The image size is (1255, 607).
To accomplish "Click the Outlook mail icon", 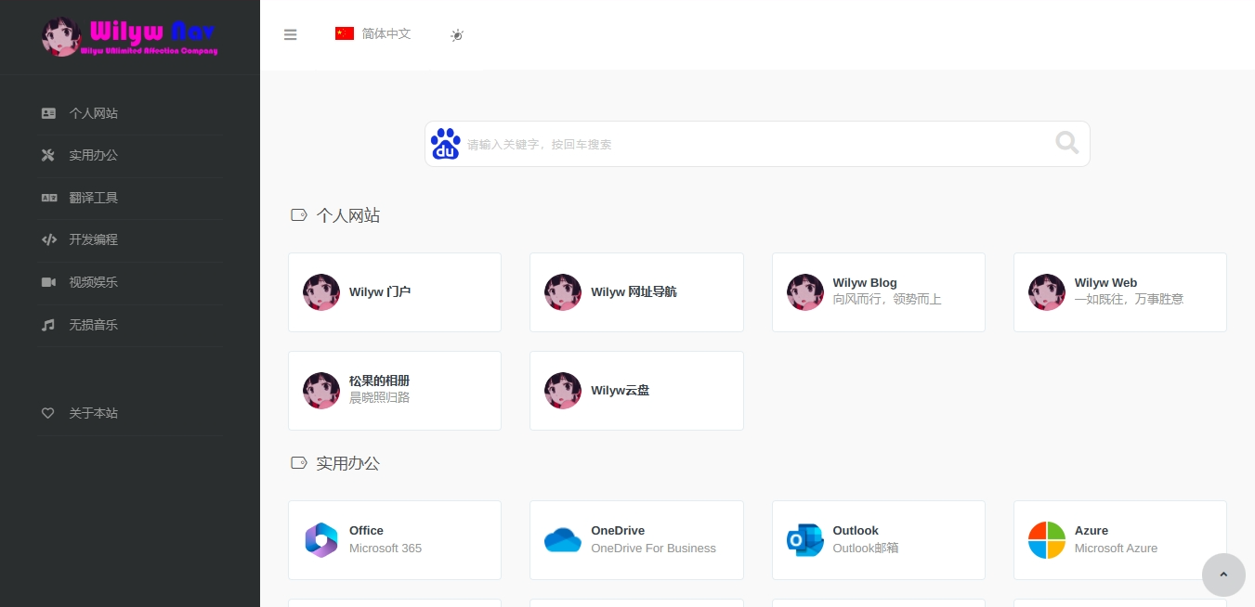I will pyautogui.click(x=804, y=540).
